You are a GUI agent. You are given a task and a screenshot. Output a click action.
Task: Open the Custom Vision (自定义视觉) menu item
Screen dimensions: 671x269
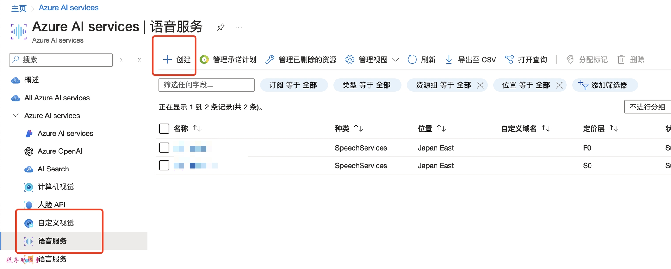[x=56, y=223]
